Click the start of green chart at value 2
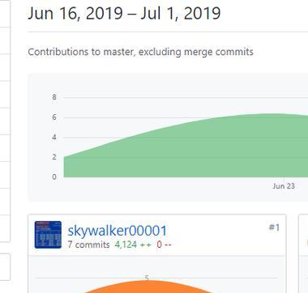 coord(64,157)
